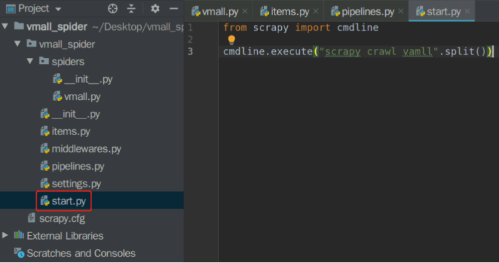Close the start.py tab
This screenshot has width=499, height=263.
(467, 11)
